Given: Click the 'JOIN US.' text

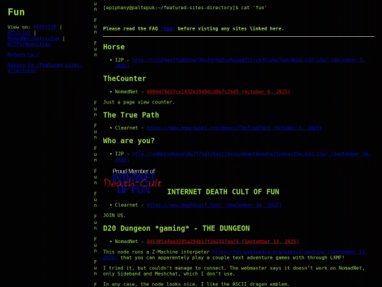Looking at the screenshot, I should pyautogui.click(x=115, y=215).
